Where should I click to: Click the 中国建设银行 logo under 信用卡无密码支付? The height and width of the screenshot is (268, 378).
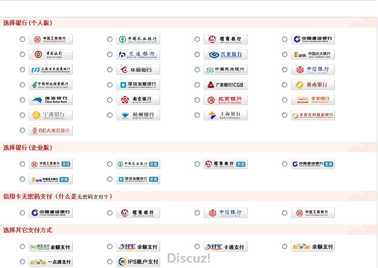[50, 213]
